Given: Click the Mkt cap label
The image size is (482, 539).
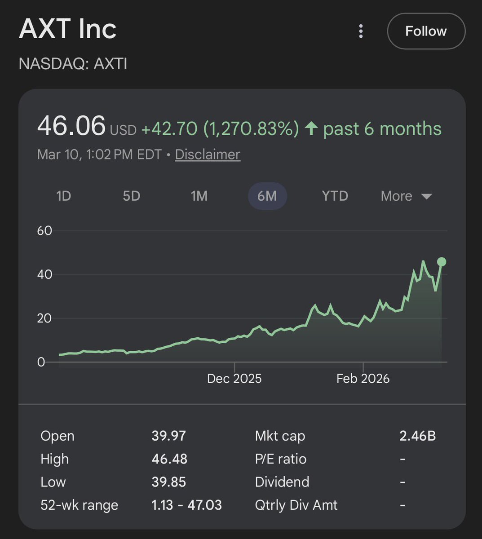Looking at the screenshot, I should [x=280, y=436].
